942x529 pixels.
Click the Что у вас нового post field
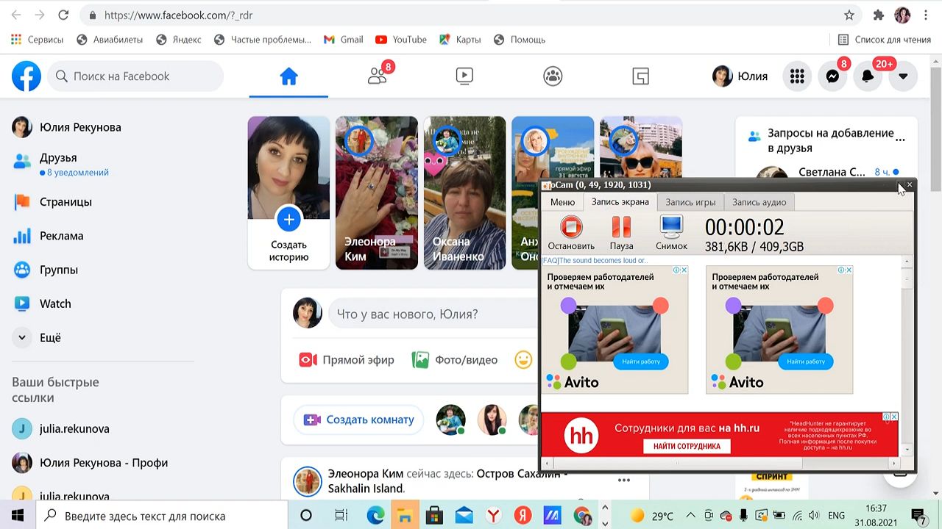433,314
